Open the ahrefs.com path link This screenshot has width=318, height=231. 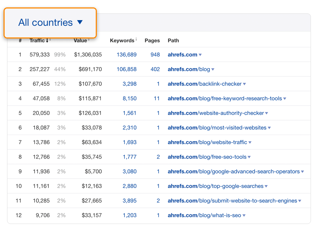point(182,54)
